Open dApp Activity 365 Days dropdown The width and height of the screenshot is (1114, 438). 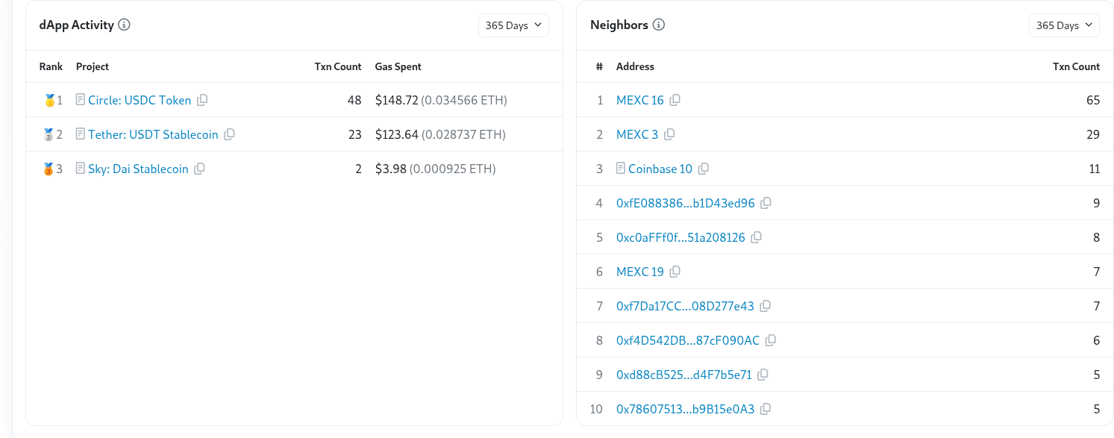[x=513, y=25]
